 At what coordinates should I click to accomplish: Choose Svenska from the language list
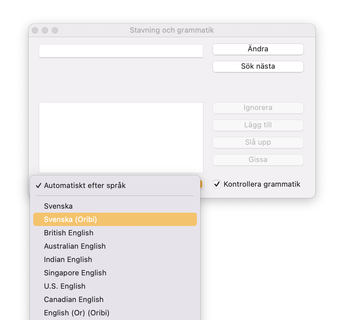(x=58, y=206)
